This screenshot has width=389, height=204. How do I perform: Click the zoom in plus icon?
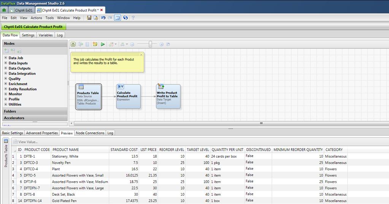pos(162,44)
